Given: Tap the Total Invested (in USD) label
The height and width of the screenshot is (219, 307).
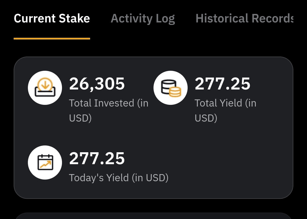Looking at the screenshot, I should (x=109, y=110).
